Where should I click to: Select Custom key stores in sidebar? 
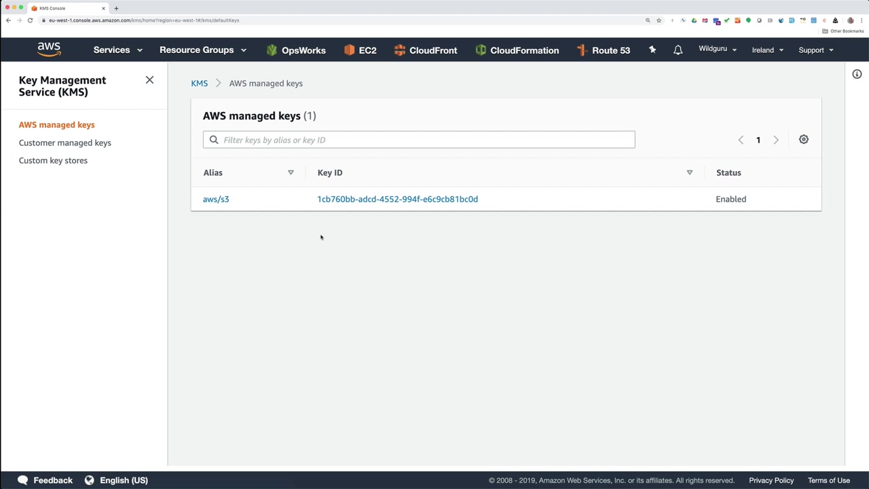[x=53, y=160]
